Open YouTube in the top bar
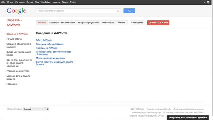Image resolution: width=213 pixels, height=120 pixels. click(45, 2)
